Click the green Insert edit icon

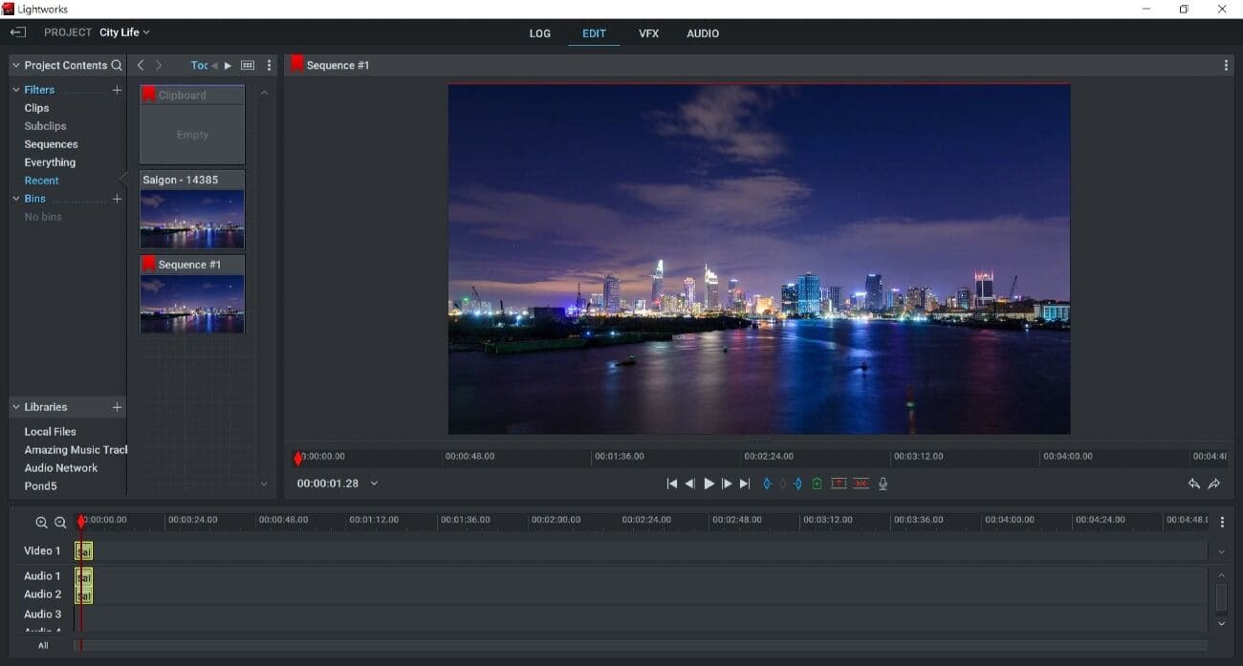pyautogui.click(x=817, y=483)
